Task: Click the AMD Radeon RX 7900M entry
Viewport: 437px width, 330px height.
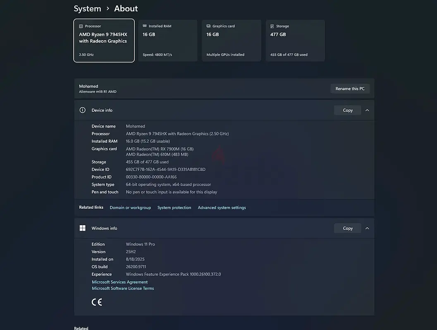Action: (160, 149)
